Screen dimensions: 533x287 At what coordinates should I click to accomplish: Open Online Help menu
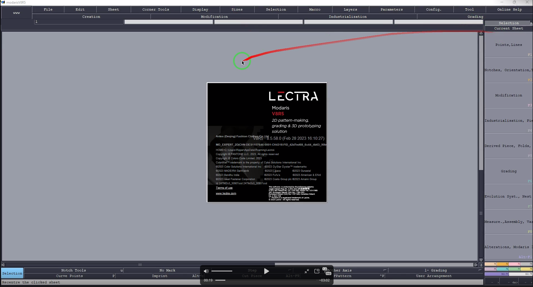(x=510, y=9)
